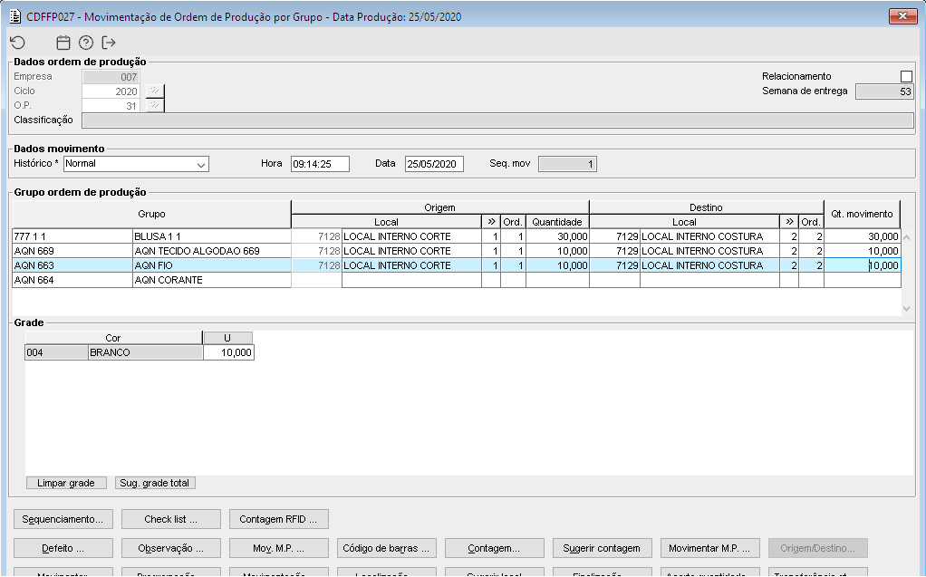
Task: Click Qt. movimento cell in 777 1 1 row
Action: pyautogui.click(x=863, y=236)
